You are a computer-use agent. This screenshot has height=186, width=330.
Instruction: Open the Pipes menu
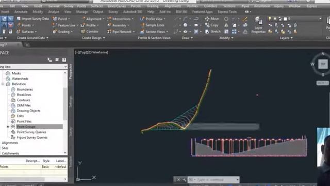click(x=245, y=6)
